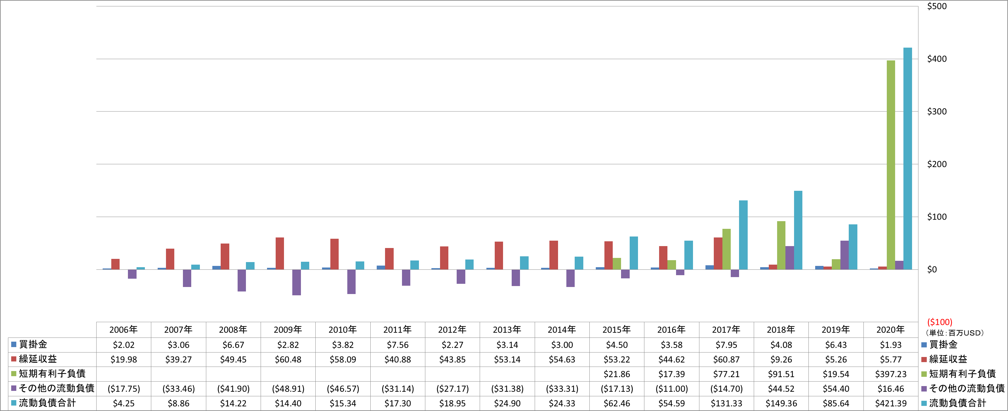Select the $131.33 total cell for 2017
The image size is (1008, 411).
726,403
